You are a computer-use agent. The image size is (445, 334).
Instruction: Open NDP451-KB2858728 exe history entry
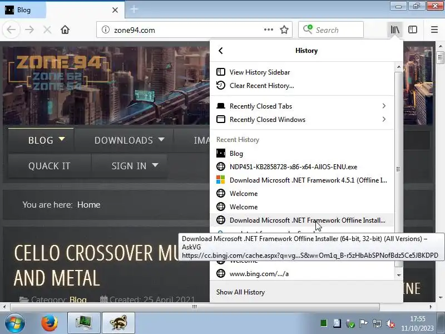tap(302, 166)
